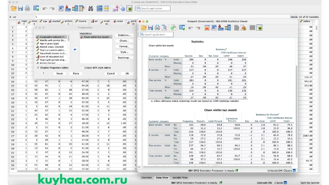This screenshot has width=329, height=185.
Task: Print from the Data Editor toolbar
Action: click(27, 8)
